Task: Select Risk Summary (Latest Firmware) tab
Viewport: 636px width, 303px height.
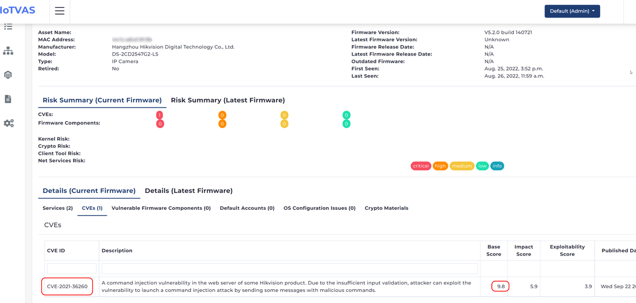Action: [x=228, y=100]
